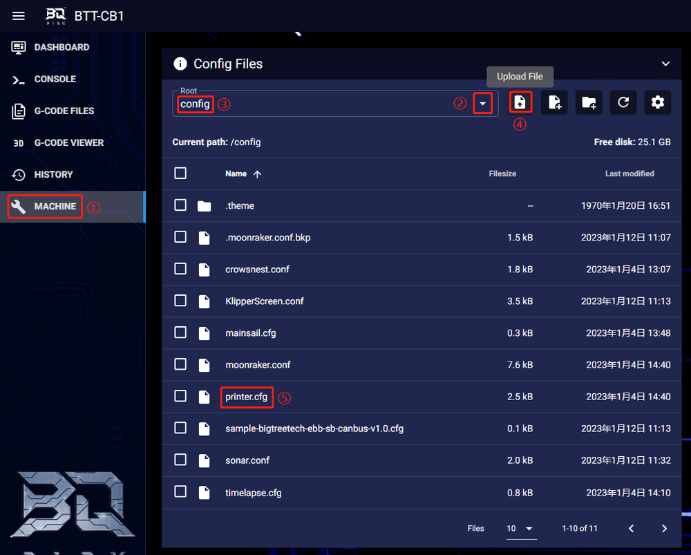Image resolution: width=691 pixels, height=555 pixels.
Task: Open the files-per-page dropdown
Action: click(x=521, y=528)
